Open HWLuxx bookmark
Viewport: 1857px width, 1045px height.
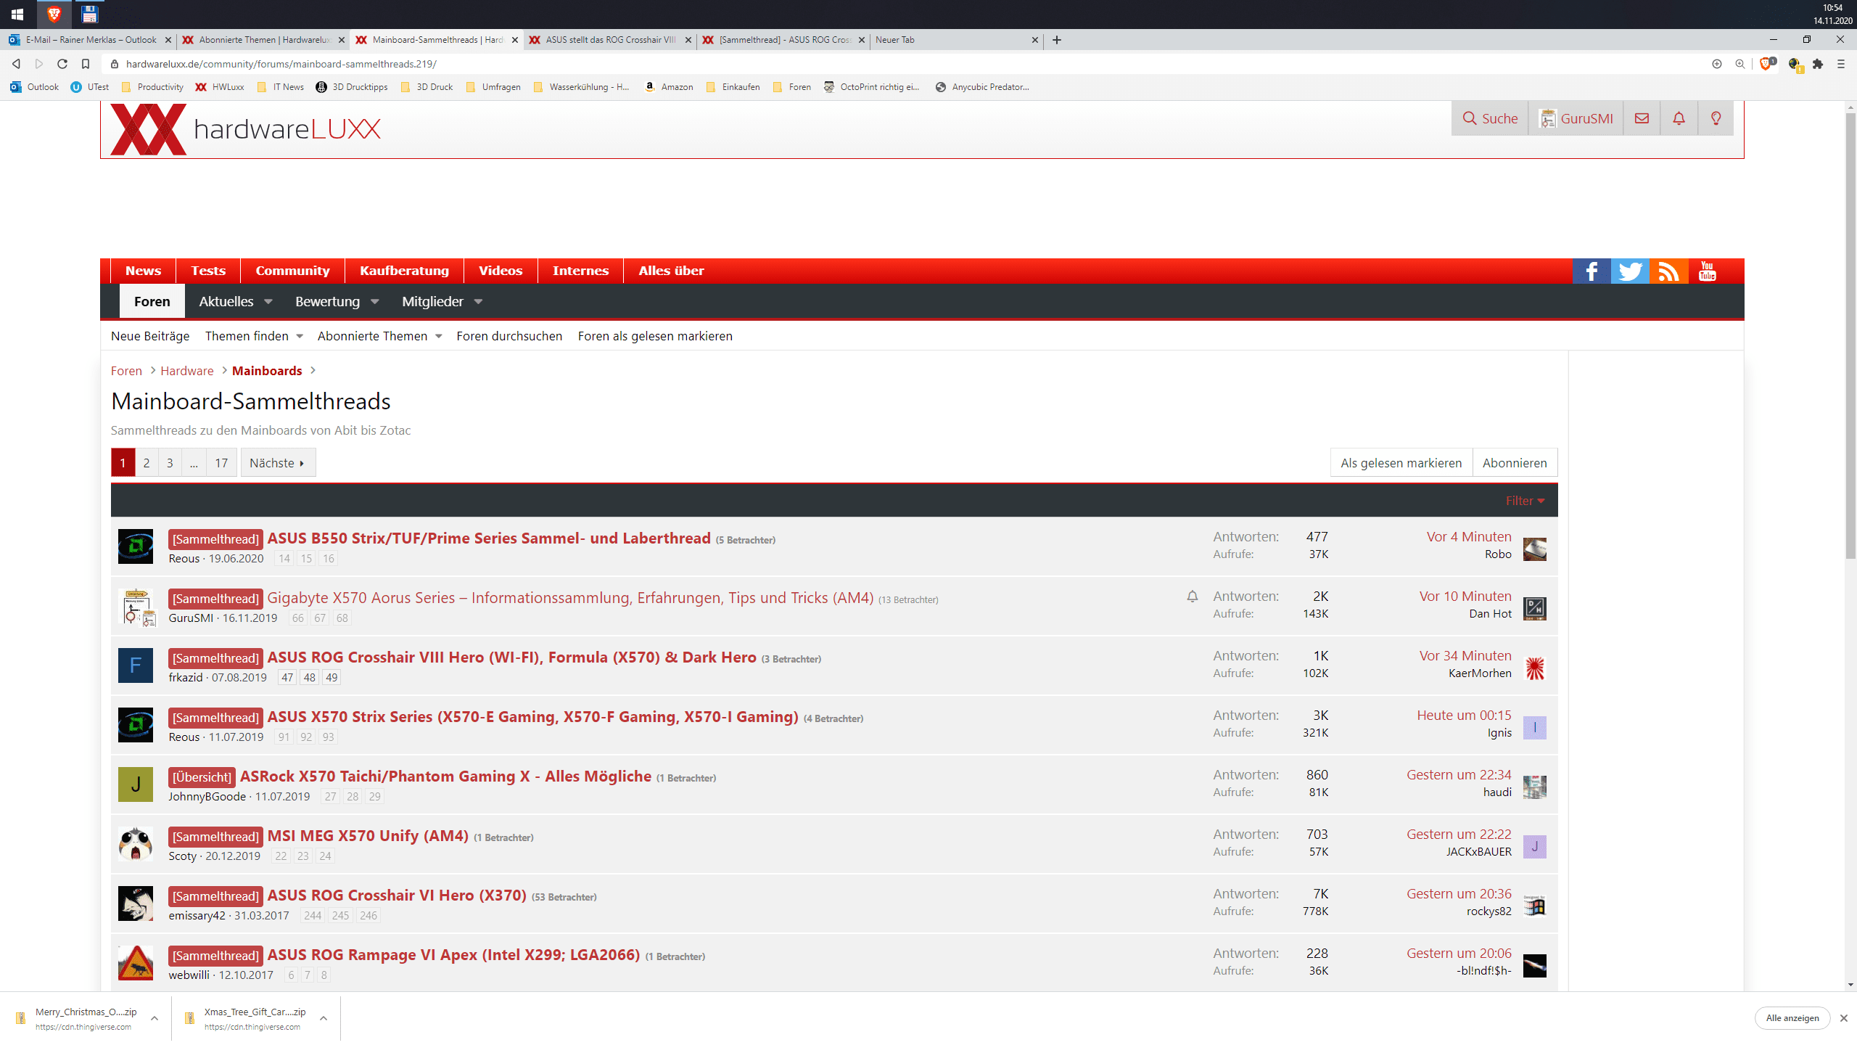click(x=221, y=87)
